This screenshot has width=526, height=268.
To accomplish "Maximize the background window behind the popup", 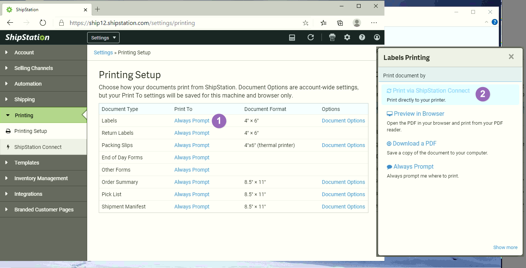I will (x=473, y=12).
